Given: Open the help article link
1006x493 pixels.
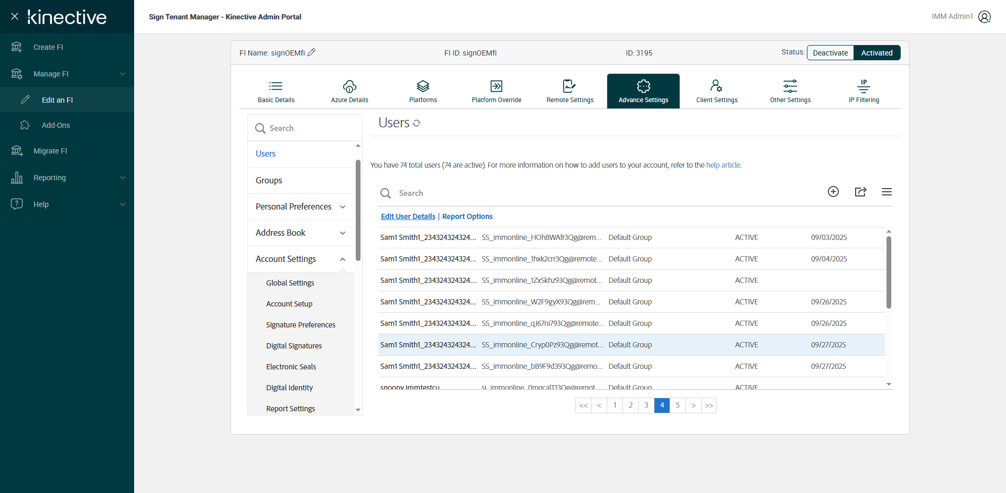Looking at the screenshot, I should pyautogui.click(x=723, y=165).
